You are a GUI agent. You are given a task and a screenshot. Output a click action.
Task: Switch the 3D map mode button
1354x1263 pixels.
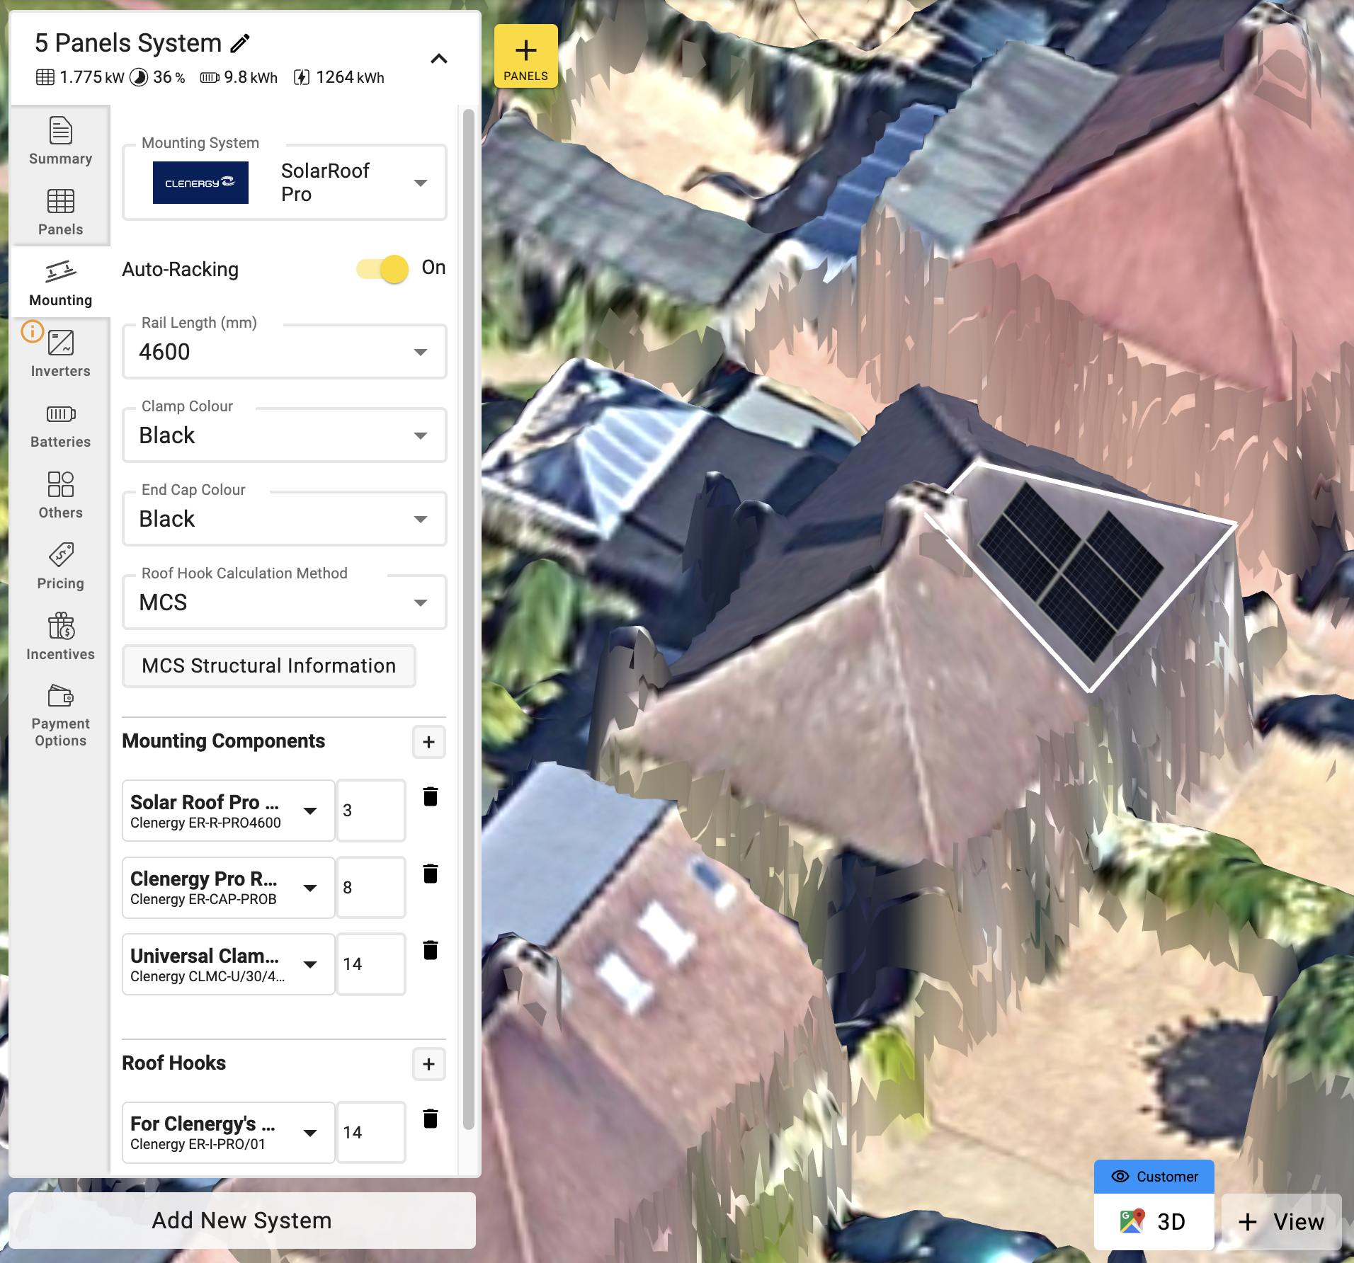(x=1154, y=1221)
